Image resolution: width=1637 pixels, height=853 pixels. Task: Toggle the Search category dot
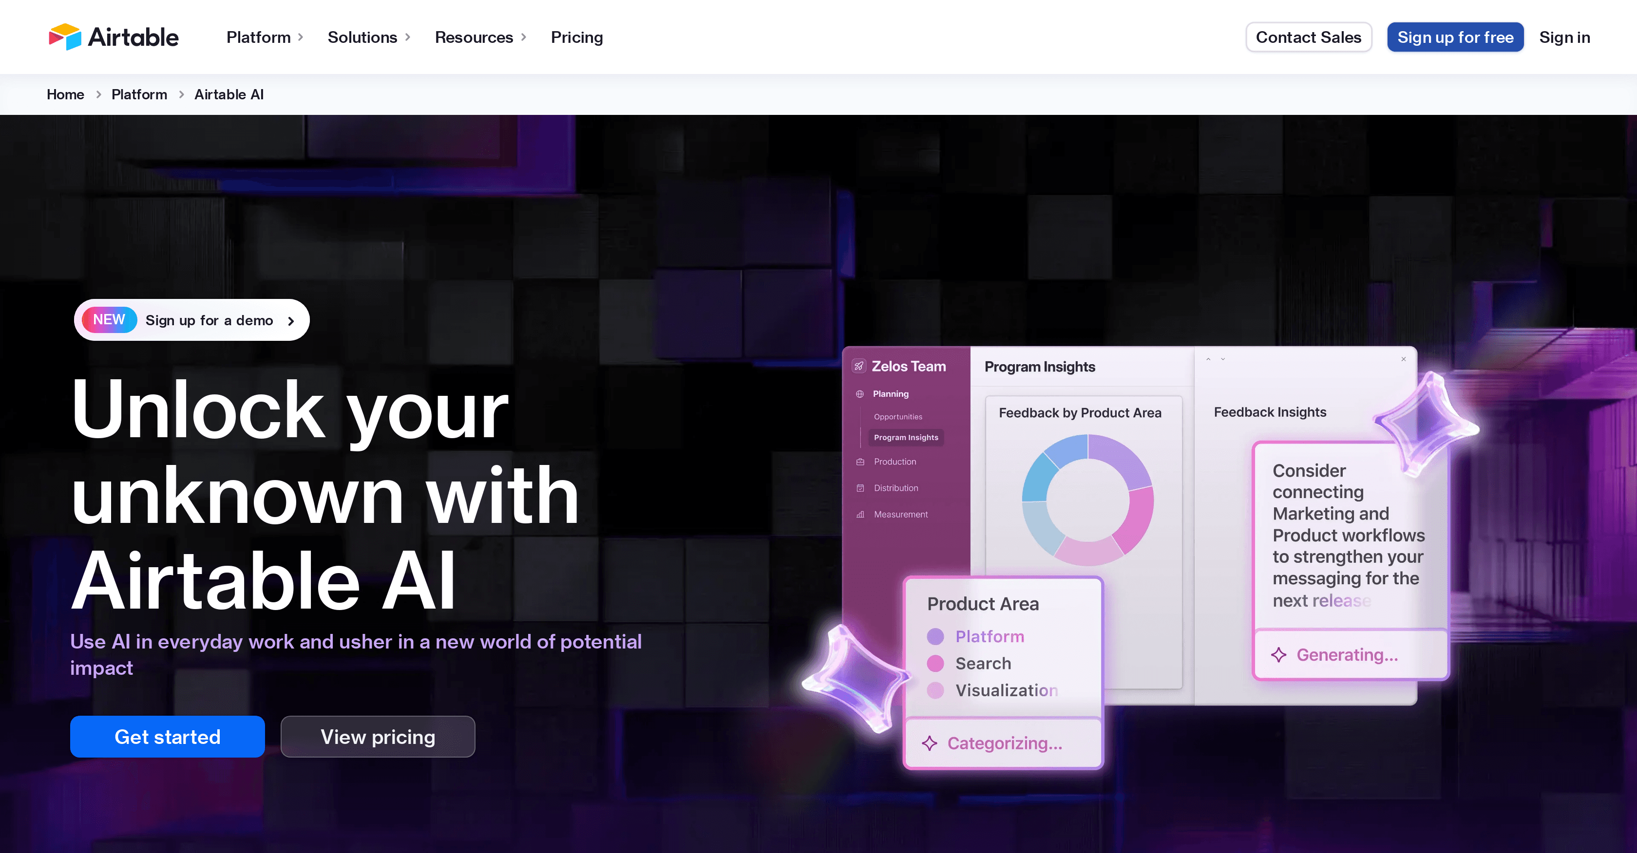(x=936, y=663)
